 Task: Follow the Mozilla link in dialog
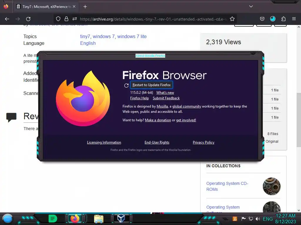(162, 106)
